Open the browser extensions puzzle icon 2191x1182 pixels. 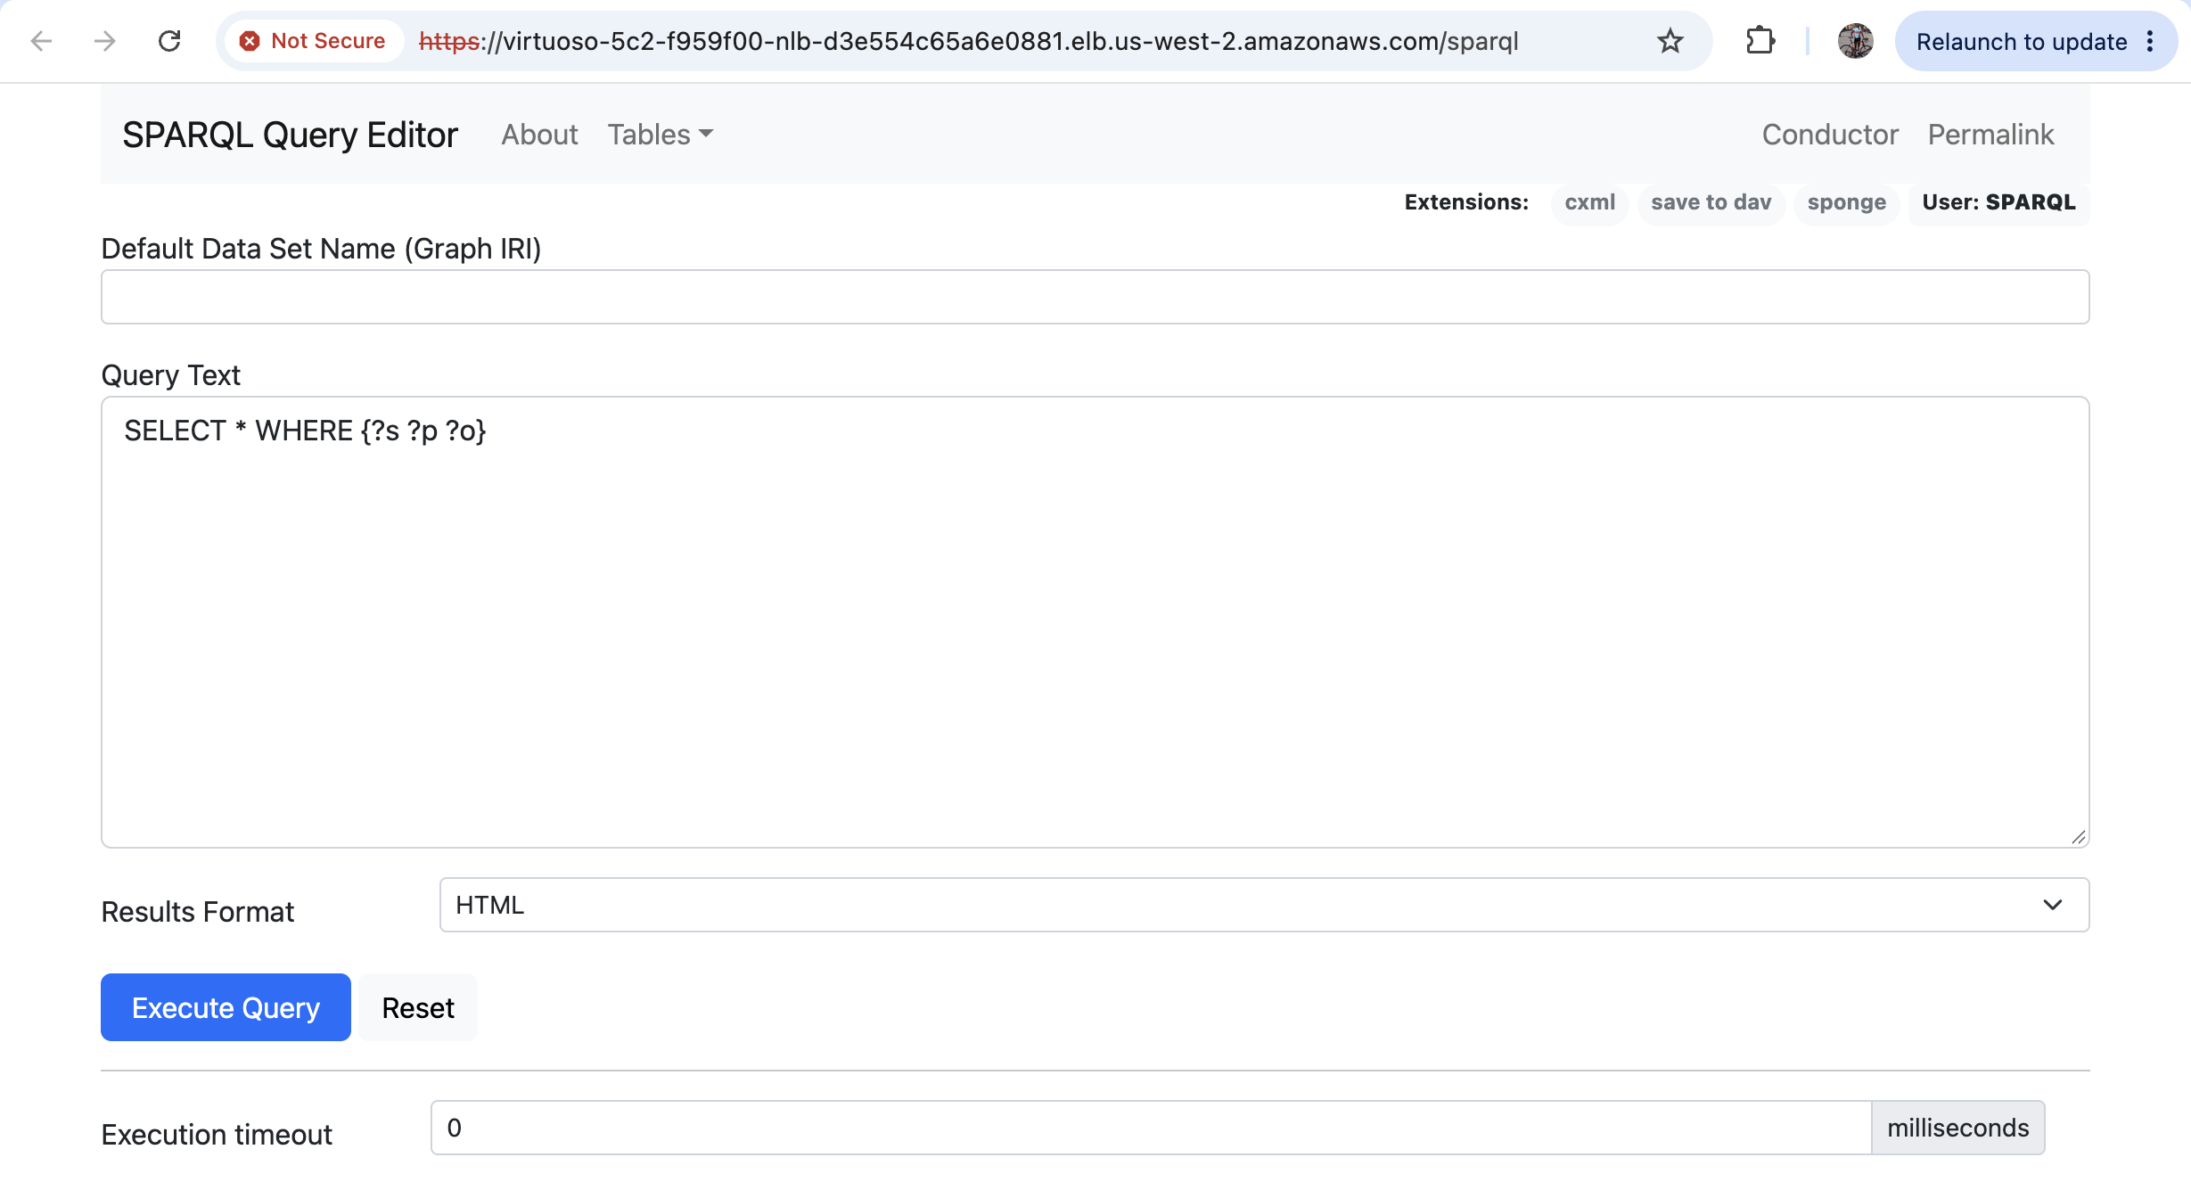click(1760, 41)
